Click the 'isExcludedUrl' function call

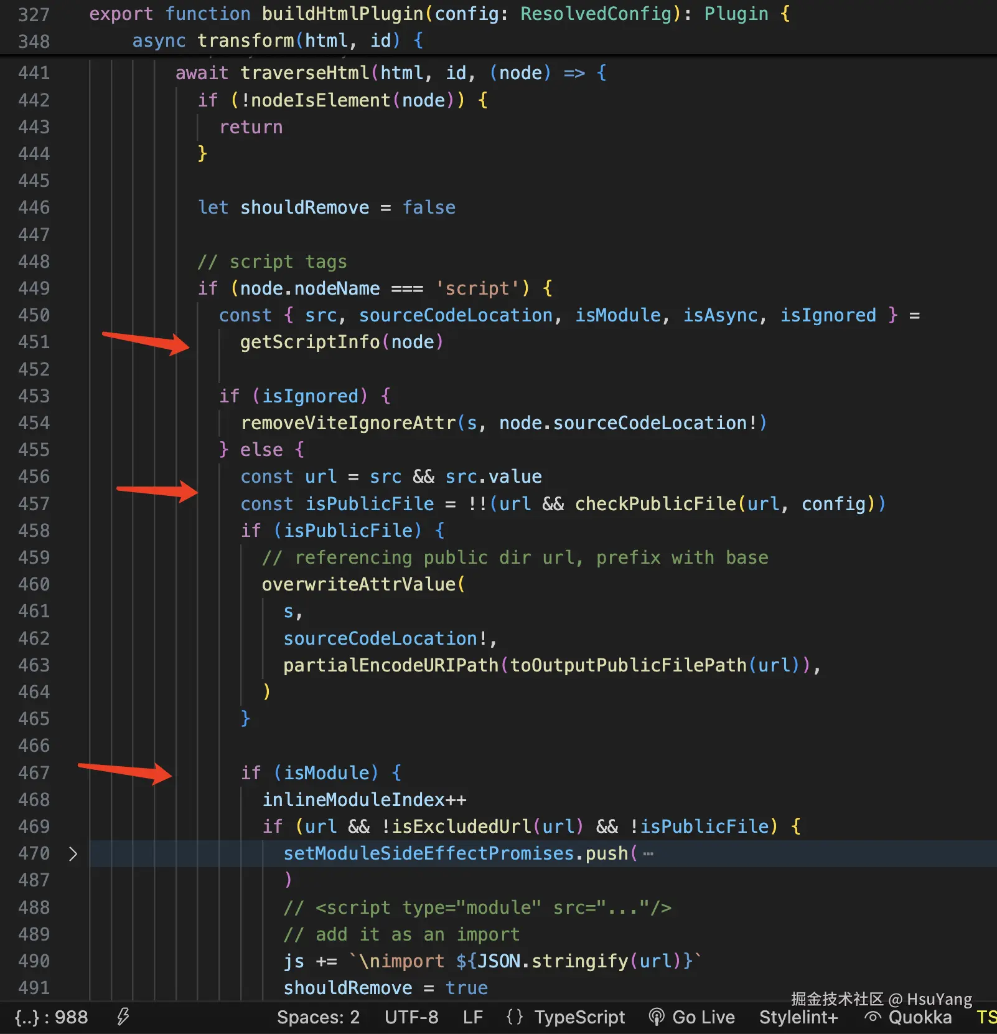coord(461,827)
